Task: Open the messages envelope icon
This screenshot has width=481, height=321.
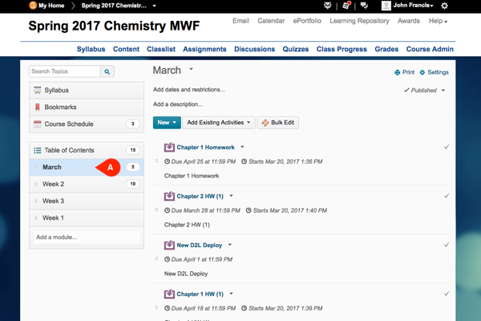Action: tap(326, 6)
